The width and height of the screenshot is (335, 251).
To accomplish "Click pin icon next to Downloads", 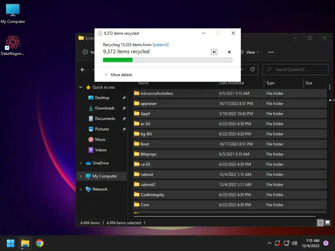I will pyautogui.click(x=124, y=108).
